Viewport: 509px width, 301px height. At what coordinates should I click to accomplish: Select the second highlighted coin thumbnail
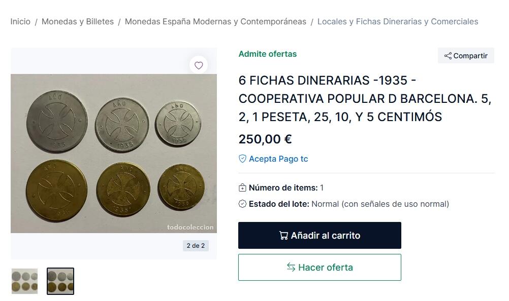click(x=60, y=281)
